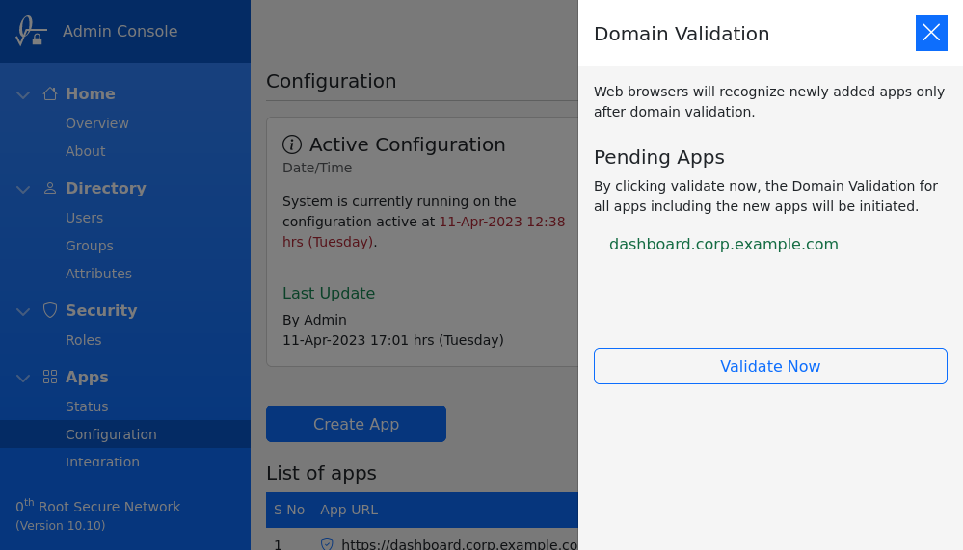The height and width of the screenshot is (550, 963).
Task: Click the Validate Now button
Action: [770, 366]
